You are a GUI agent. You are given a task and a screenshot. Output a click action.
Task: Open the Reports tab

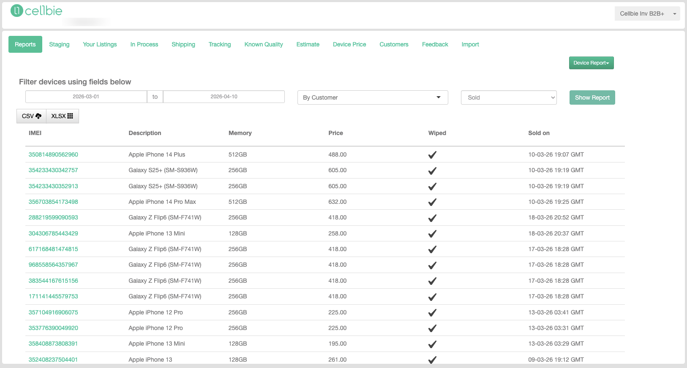pyautogui.click(x=25, y=44)
